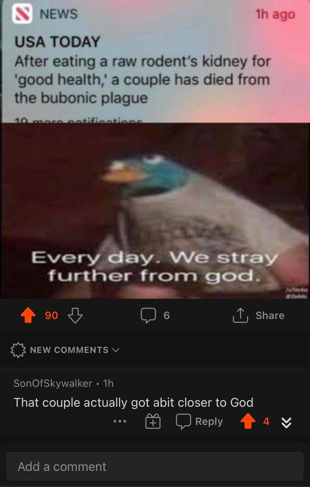Screen dimensions: 310x487
Task: Toggle upvote on SonOfSkywalker's comment
Action: pyautogui.click(x=248, y=422)
